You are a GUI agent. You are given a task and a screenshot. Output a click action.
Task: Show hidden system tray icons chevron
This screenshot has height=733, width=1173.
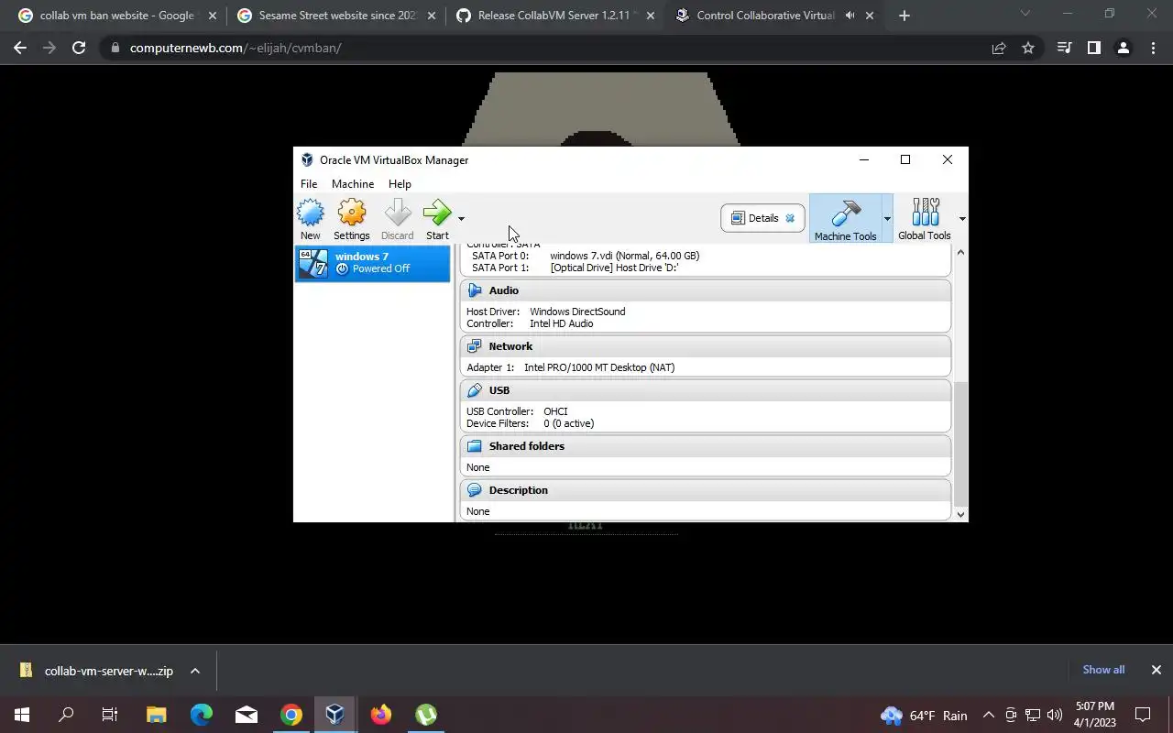point(988,715)
